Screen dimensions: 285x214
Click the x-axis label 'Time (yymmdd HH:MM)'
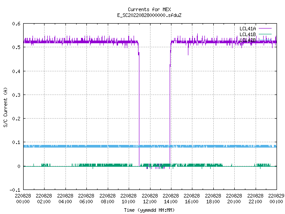pyautogui.click(x=149, y=210)
